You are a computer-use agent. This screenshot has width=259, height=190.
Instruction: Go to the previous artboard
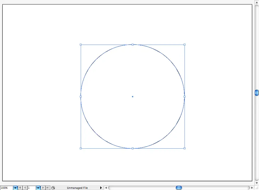(x=25, y=188)
